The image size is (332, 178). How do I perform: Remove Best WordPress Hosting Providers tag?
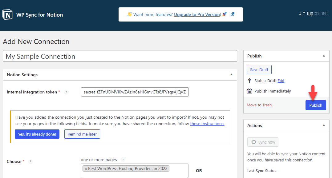click(x=86, y=169)
